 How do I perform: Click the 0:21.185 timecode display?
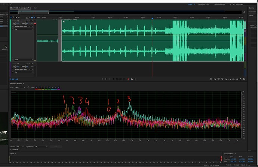(x=14, y=79)
